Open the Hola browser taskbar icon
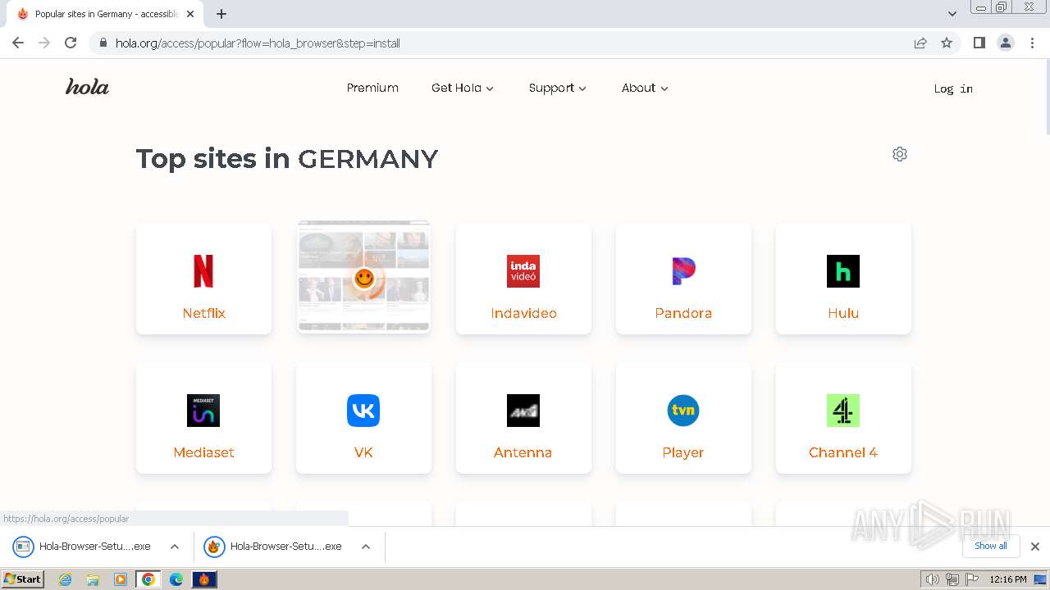The height and width of the screenshot is (590, 1050). (204, 579)
